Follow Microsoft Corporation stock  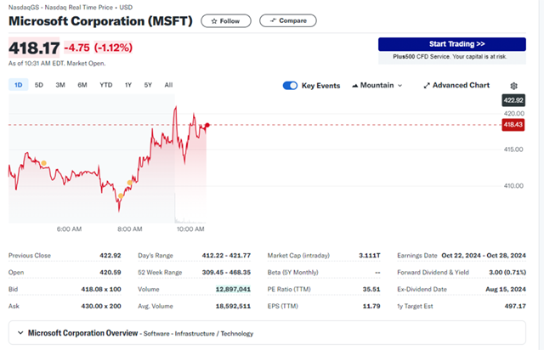pos(226,20)
